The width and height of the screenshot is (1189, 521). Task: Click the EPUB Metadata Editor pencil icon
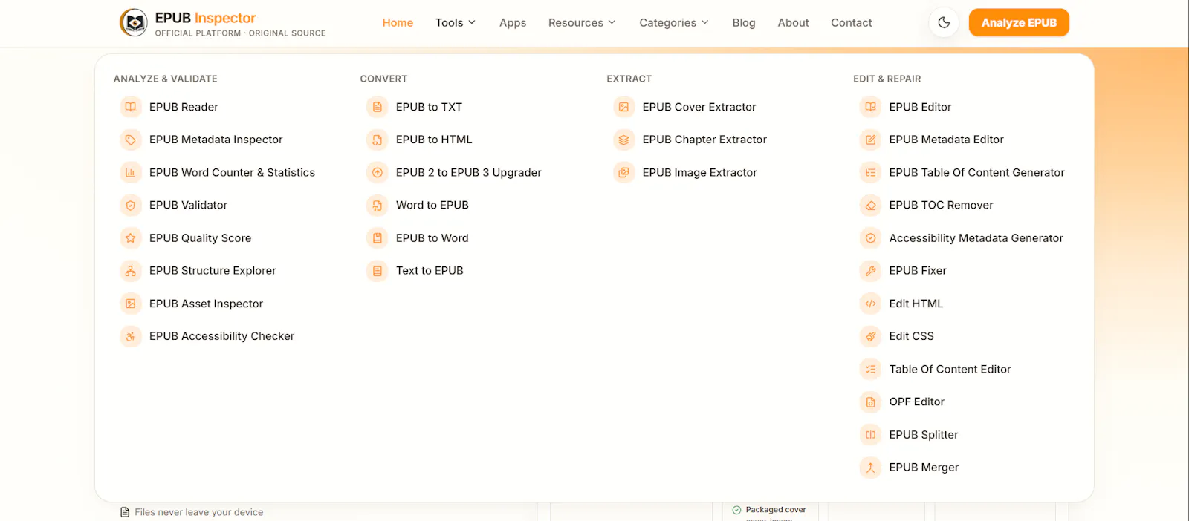click(871, 140)
